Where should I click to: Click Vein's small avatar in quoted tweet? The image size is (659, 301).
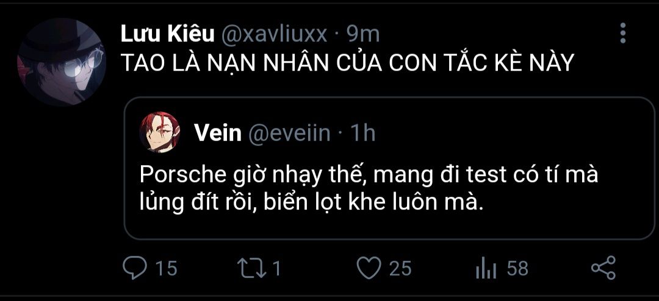pos(160,132)
